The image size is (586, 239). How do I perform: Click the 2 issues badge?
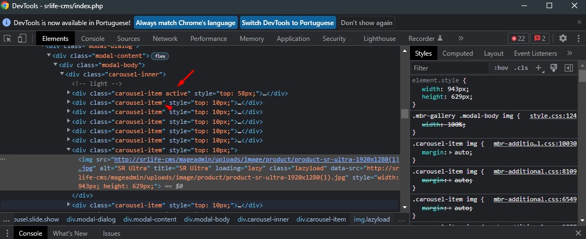click(540, 38)
